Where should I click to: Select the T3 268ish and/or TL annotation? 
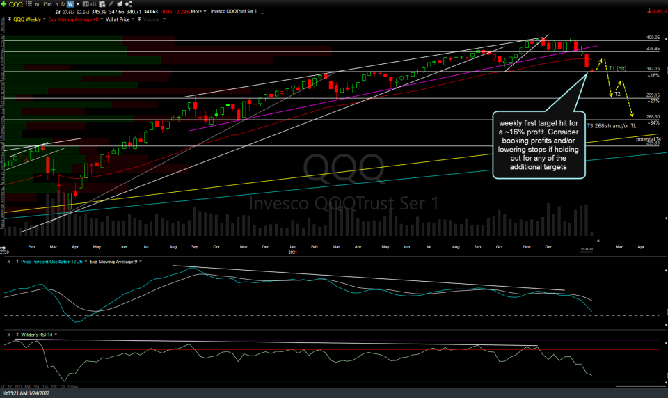click(x=612, y=126)
